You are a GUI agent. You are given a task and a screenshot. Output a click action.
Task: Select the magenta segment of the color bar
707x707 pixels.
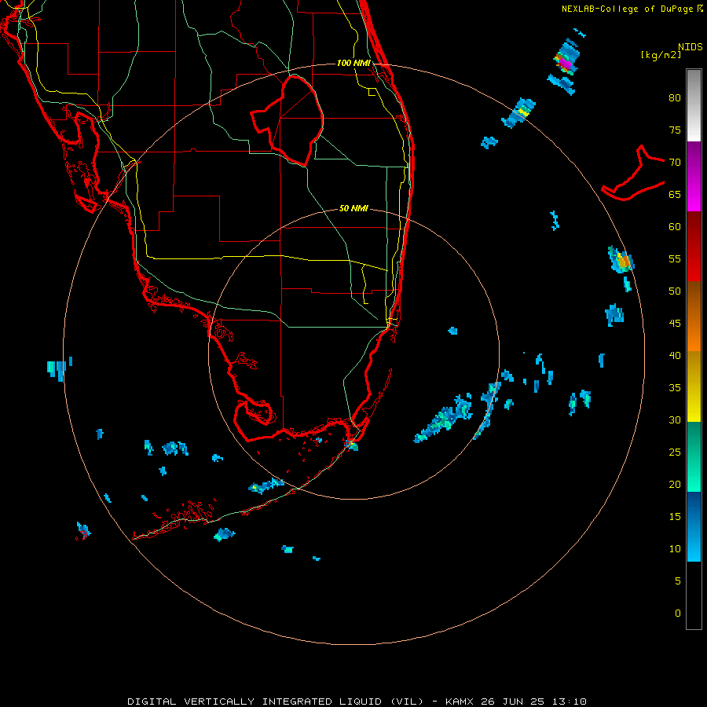pyautogui.click(x=694, y=177)
